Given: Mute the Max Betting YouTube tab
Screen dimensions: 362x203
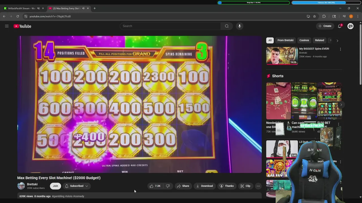Looking at the screenshot, I should [x=83, y=8].
